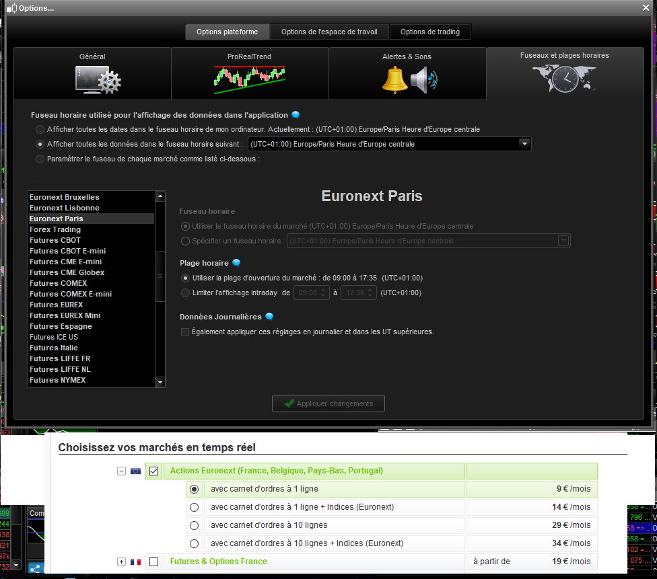Open the Fuseaux et plages horaires tab
657x579 pixels.
(x=565, y=74)
